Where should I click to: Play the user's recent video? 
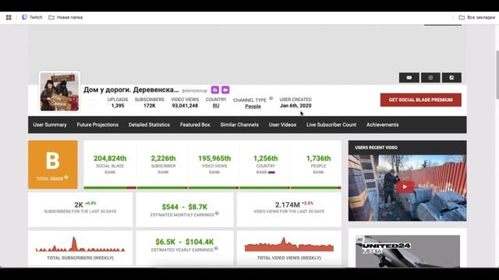(x=405, y=187)
